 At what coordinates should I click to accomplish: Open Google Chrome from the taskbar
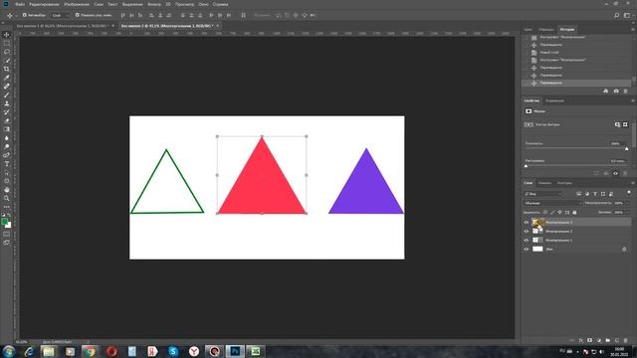91,351
